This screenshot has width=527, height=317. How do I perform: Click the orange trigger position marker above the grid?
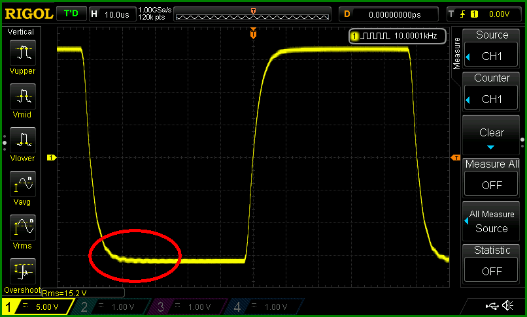coord(254,33)
